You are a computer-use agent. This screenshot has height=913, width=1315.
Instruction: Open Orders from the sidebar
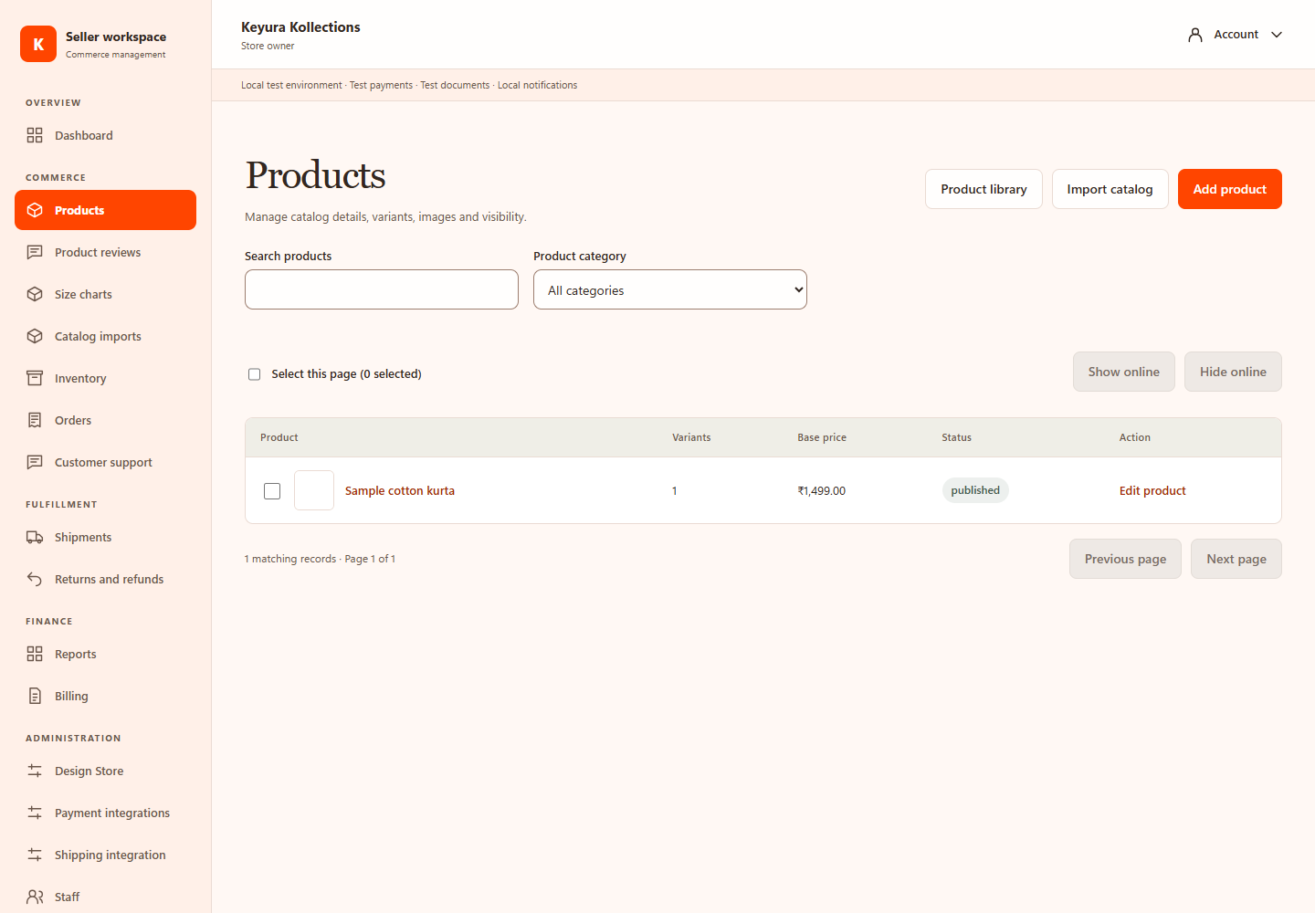[106, 420]
